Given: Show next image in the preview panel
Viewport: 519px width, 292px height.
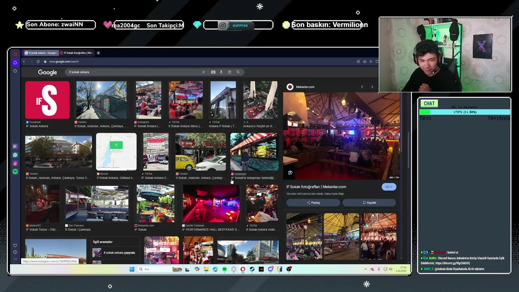Looking at the screenshot, I should (372, 87).
